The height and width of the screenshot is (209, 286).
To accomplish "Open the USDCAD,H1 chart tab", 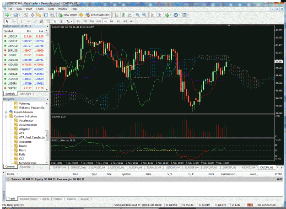I will [117, 167].
